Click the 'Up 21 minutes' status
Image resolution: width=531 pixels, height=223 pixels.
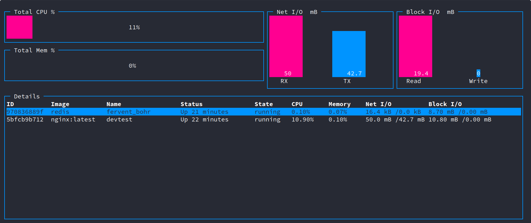coord(204,112)
